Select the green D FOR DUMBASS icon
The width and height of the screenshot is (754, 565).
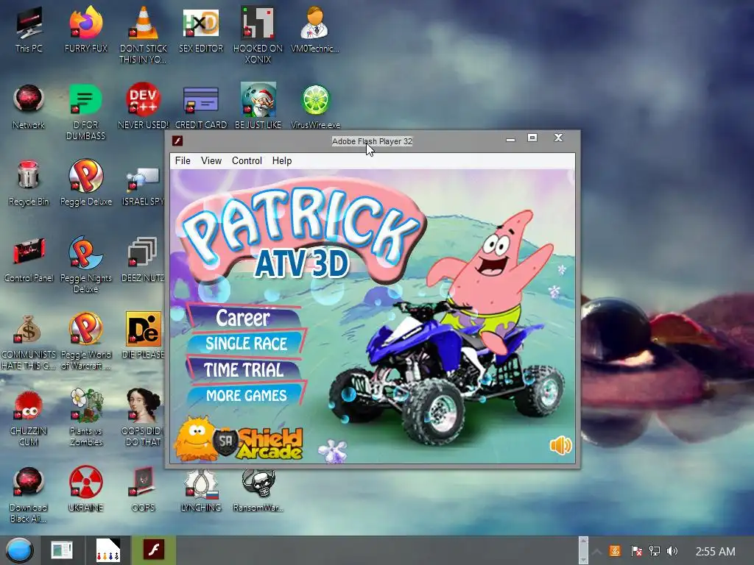85,112
